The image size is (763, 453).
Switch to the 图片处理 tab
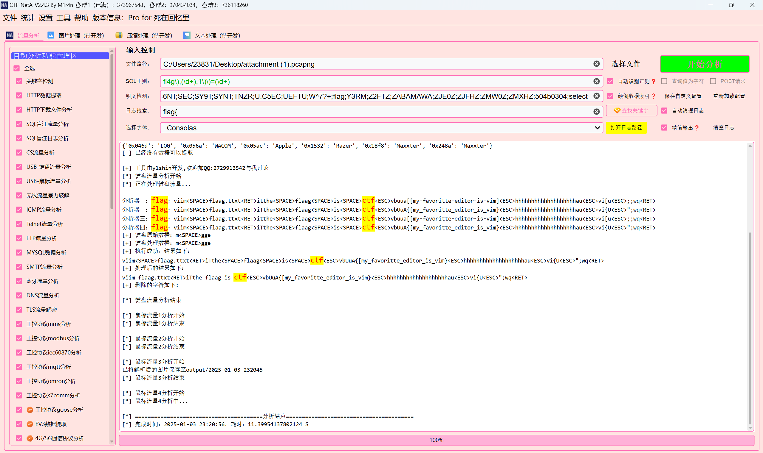coord(76,35)
